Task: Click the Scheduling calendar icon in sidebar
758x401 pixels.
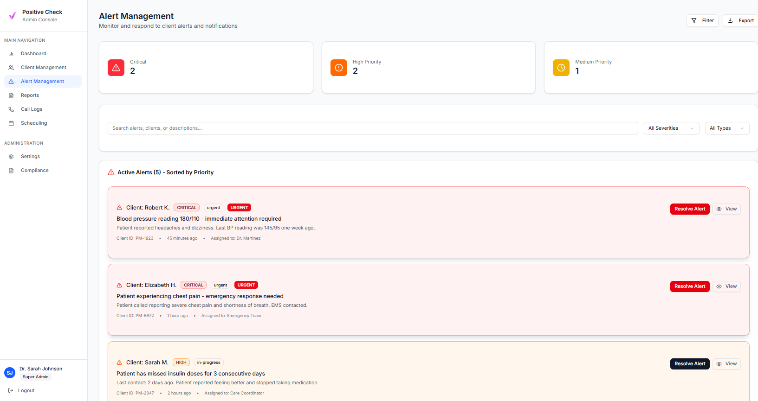Action: tap(11, 123)
